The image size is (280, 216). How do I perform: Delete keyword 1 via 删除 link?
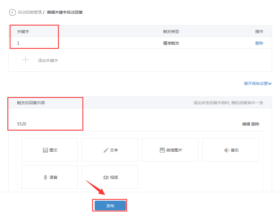(x=259, y=43)
